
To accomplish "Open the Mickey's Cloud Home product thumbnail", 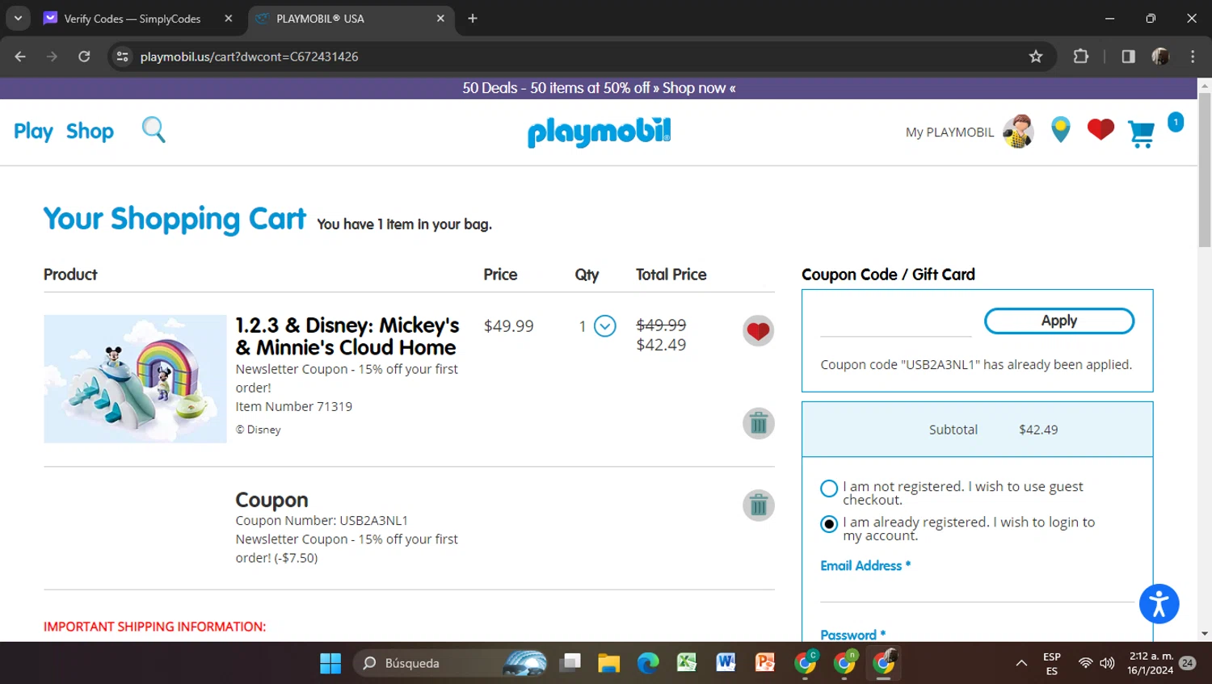I will [135, 379].
